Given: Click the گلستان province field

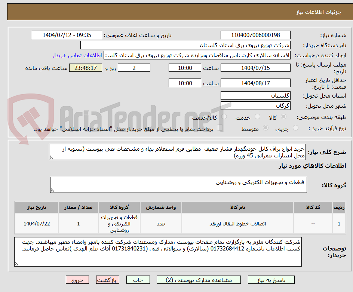Looking at the screenshot, I should (255, 95).
